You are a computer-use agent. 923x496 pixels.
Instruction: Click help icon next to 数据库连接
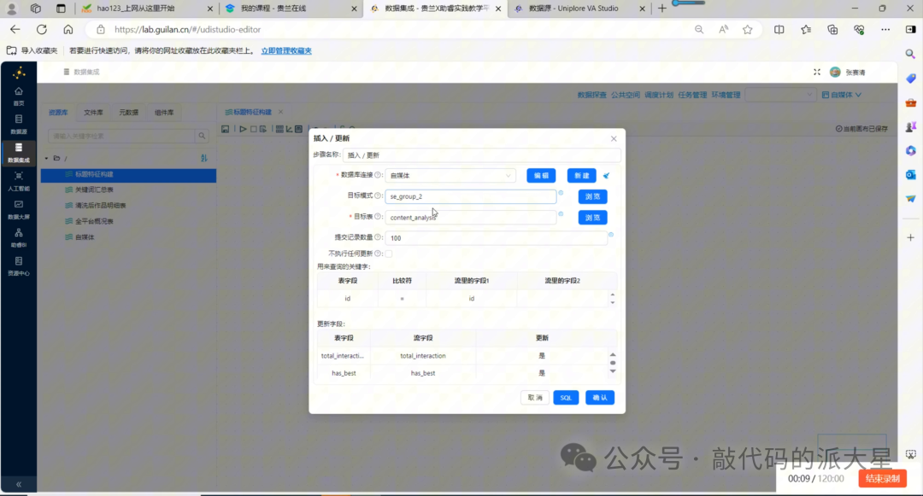[x=378, y=175]
